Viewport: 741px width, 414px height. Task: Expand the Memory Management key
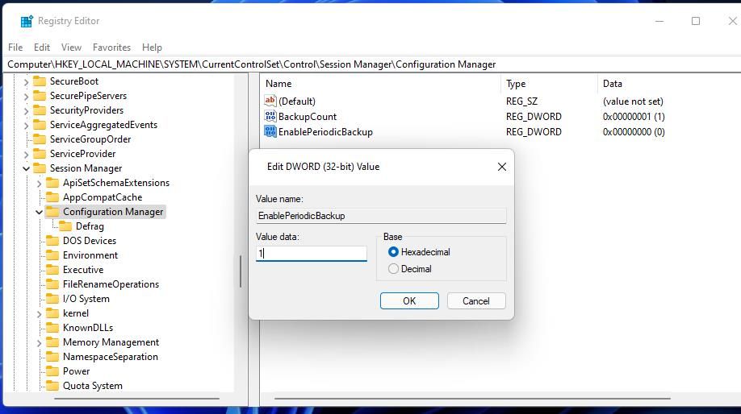[40, 343]
